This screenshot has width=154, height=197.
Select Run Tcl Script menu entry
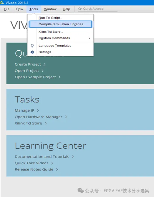pyautogui.click(x=50, y=18)
